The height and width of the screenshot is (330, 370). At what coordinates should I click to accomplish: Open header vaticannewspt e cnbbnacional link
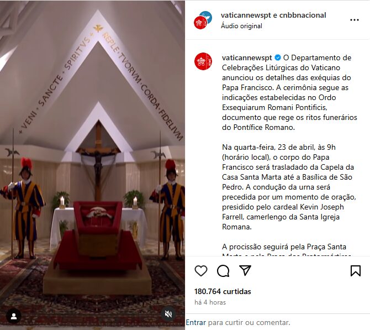click(273, 15)
